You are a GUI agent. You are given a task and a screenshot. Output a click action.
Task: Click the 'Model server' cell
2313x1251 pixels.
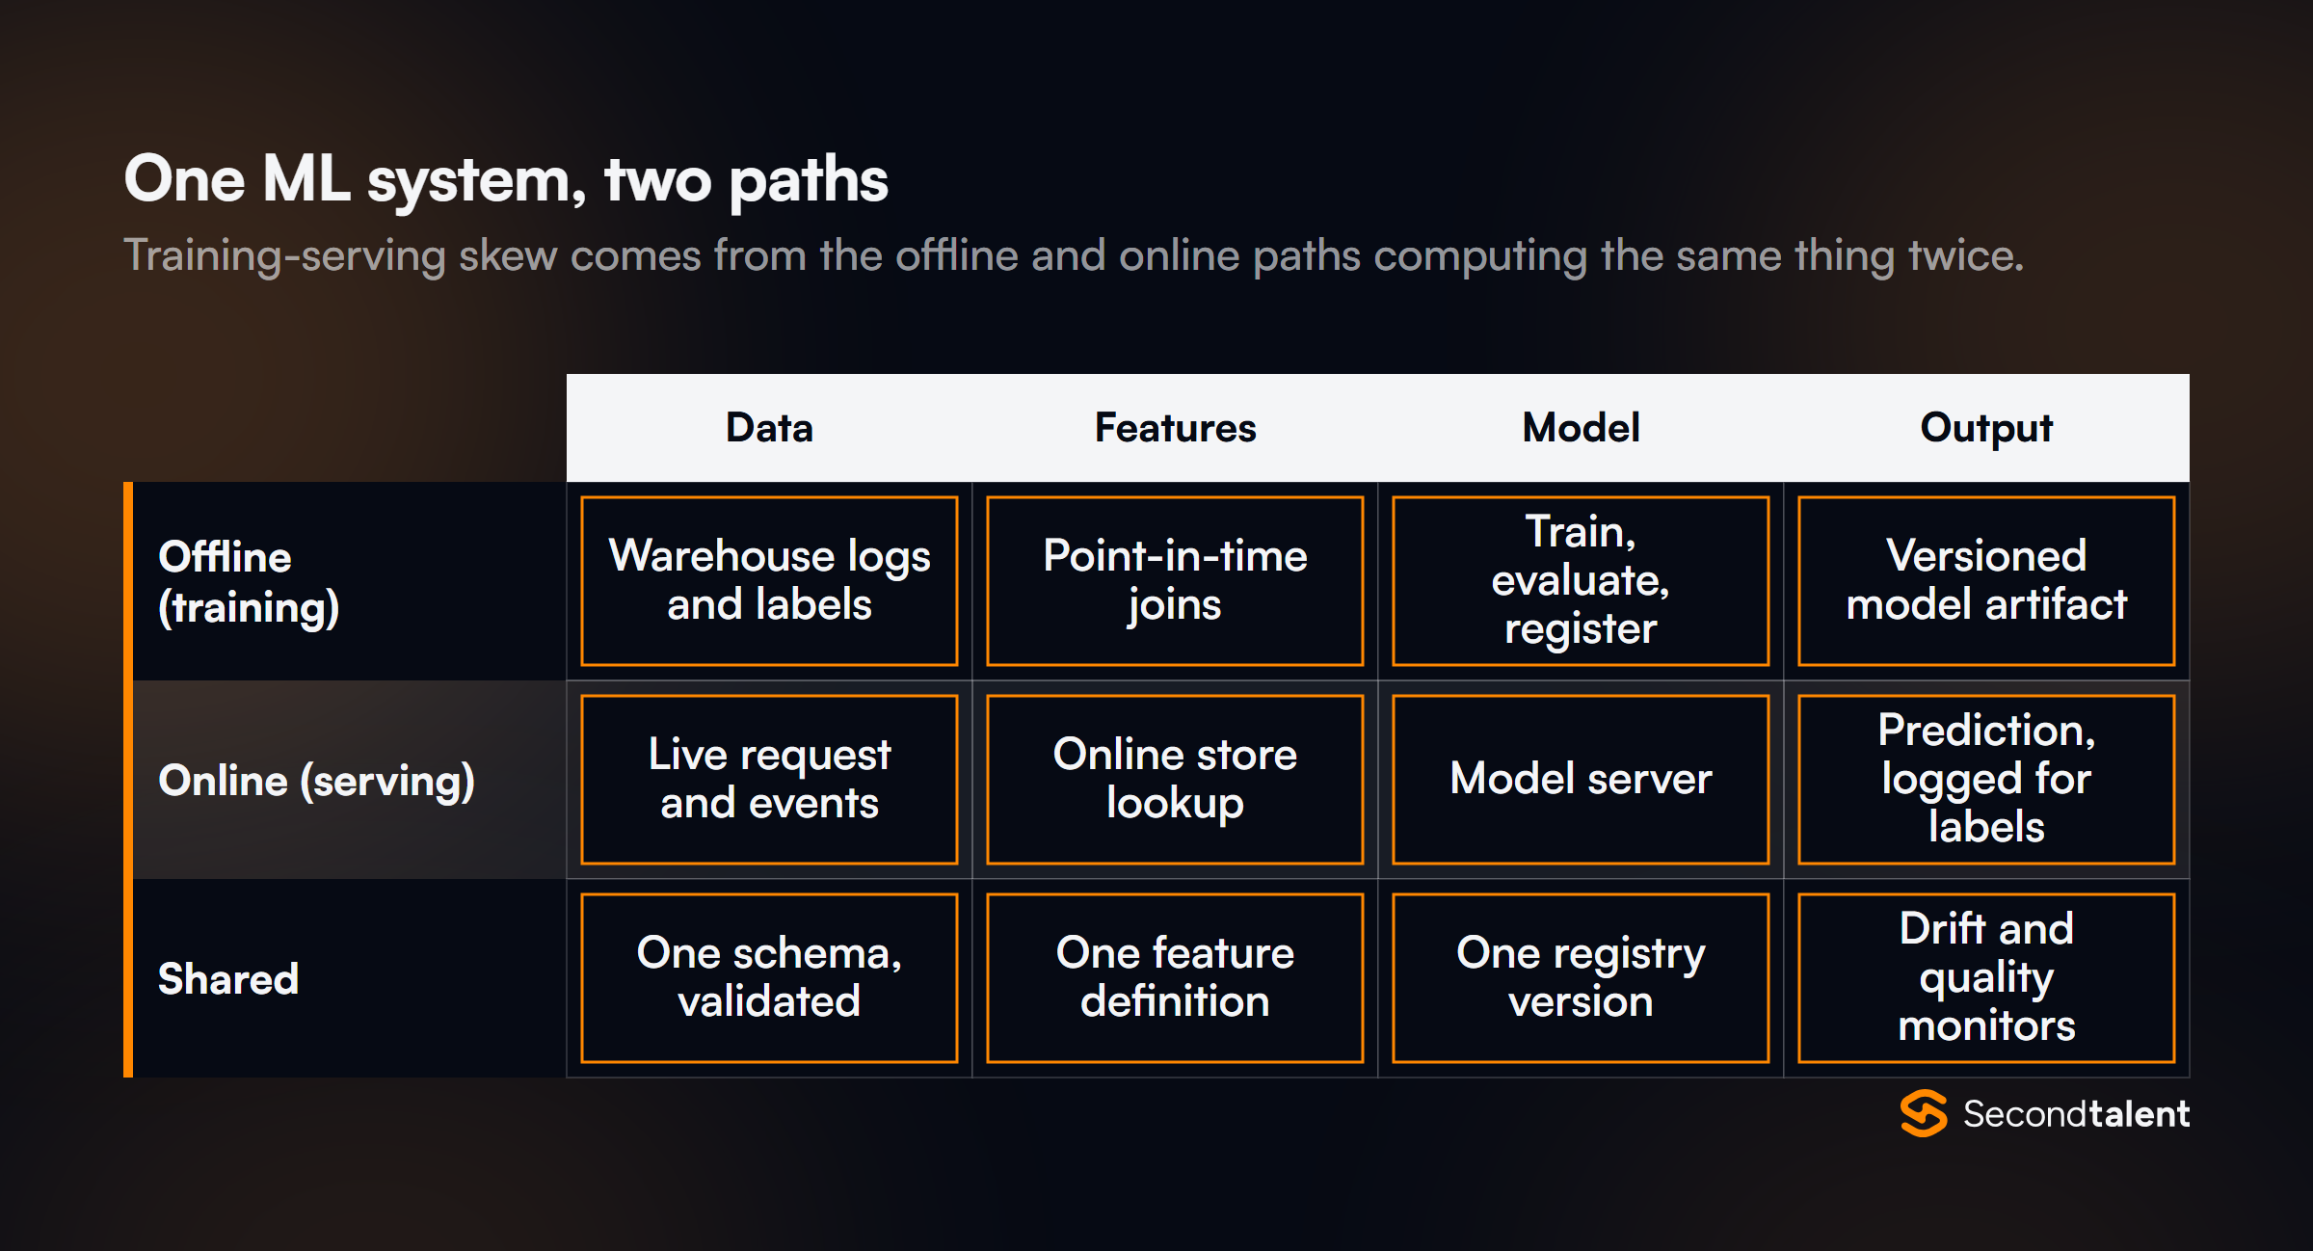tap(1581, 780)
